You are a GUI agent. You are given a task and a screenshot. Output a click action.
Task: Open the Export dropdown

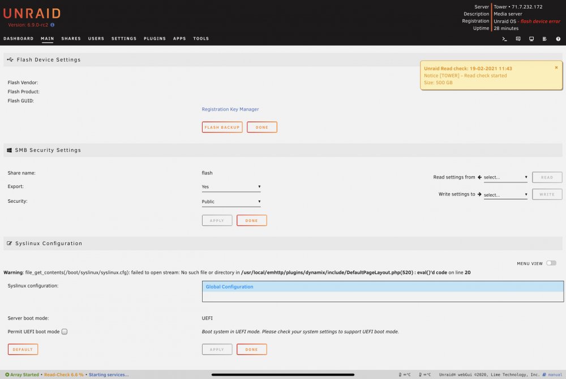click(231, 186)
